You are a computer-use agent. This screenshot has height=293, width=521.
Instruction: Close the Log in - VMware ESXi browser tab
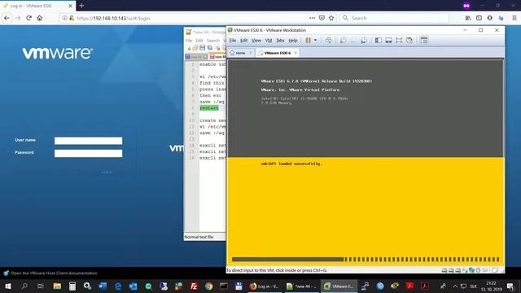pos(70,6)
